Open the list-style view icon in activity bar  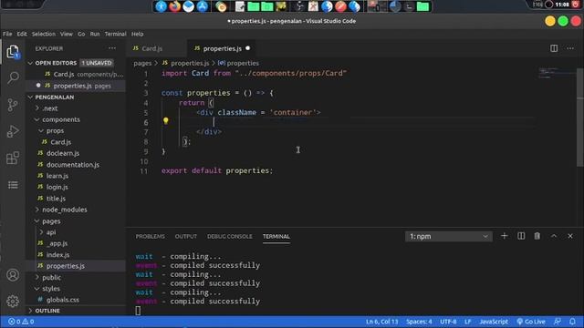13,185
